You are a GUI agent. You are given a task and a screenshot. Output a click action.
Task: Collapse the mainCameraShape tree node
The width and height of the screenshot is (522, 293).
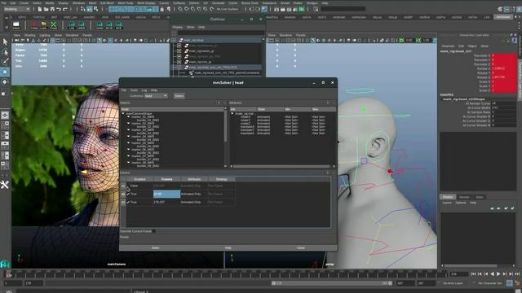(123, 114)
